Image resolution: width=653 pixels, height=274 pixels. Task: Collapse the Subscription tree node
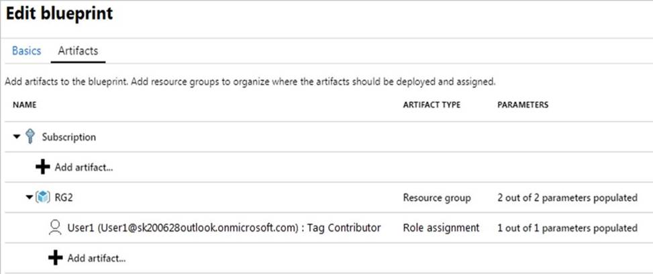17,137
